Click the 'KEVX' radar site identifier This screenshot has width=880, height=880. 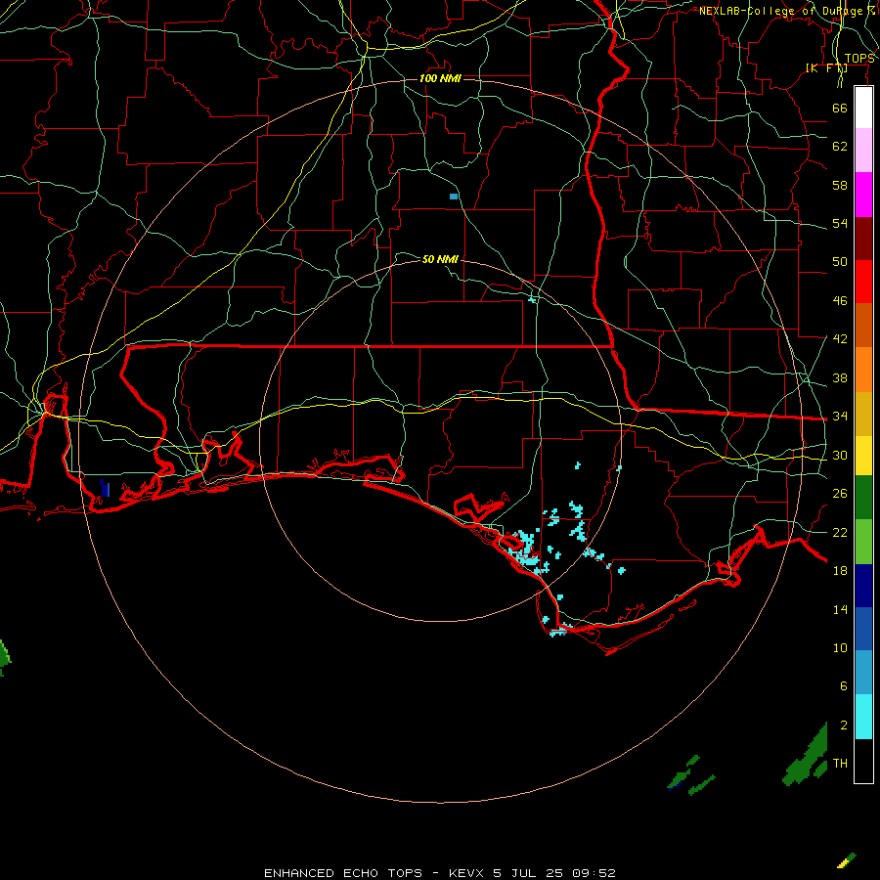pos(465,873)
